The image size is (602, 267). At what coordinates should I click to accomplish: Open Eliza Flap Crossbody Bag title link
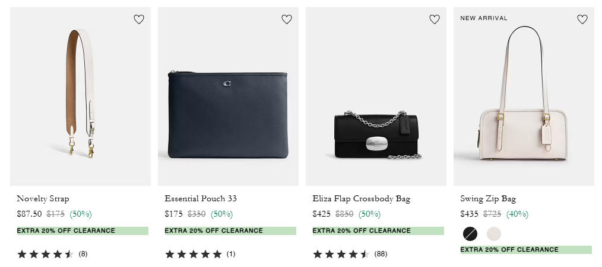pyautogui.click(x=361, y=198)
